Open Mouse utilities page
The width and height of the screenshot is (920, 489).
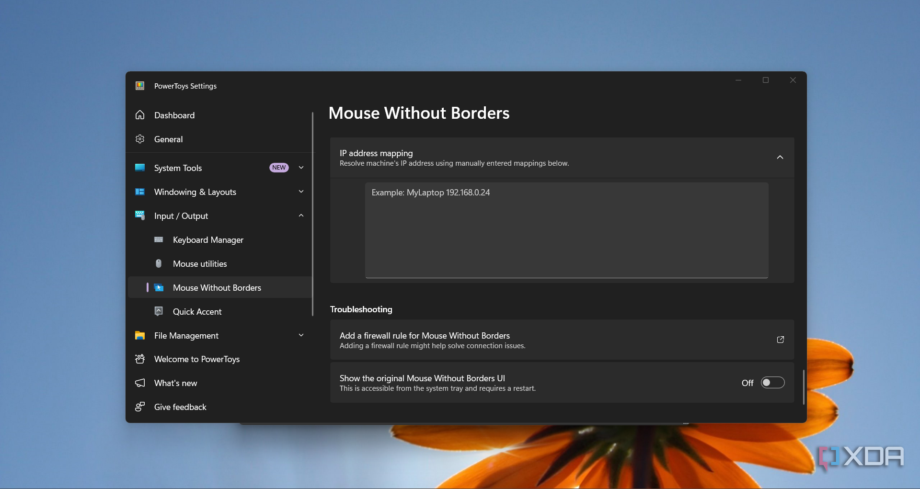click(x=220, y=263)
